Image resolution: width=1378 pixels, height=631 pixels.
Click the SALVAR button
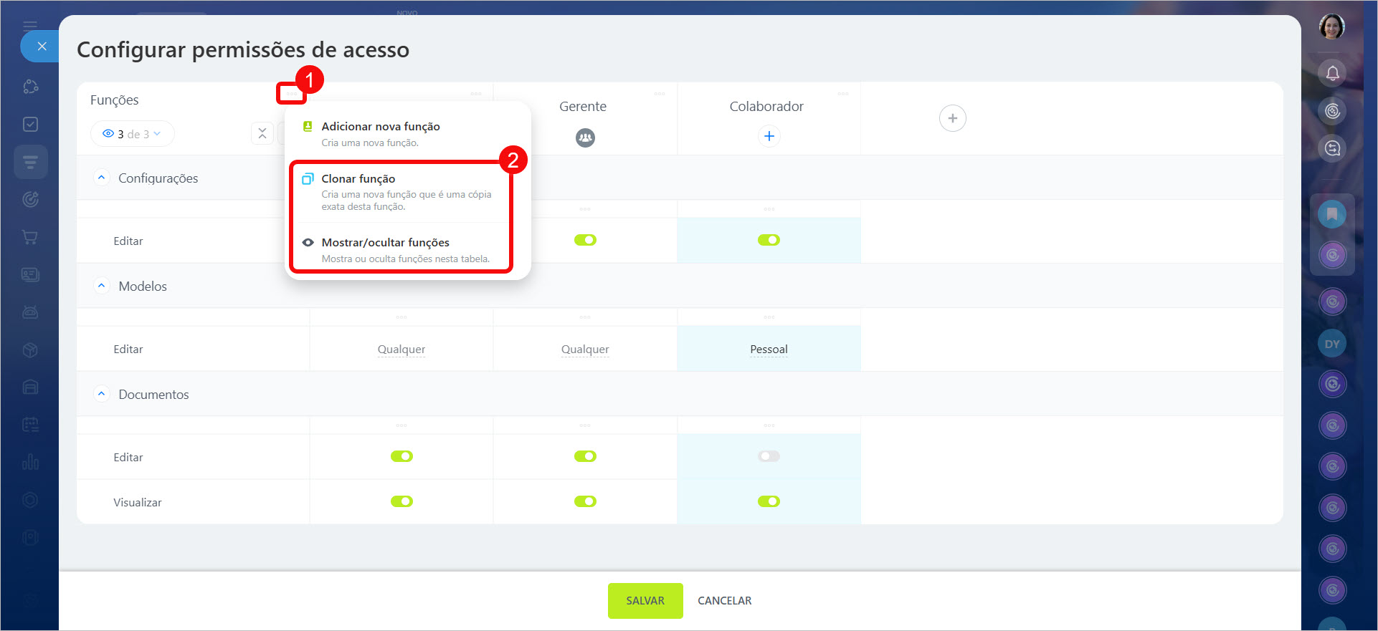click(x=645, y=600)
